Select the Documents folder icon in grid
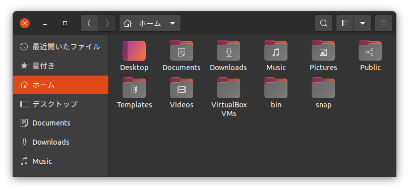This screenshot has width=409, height=191. point(182,51)
